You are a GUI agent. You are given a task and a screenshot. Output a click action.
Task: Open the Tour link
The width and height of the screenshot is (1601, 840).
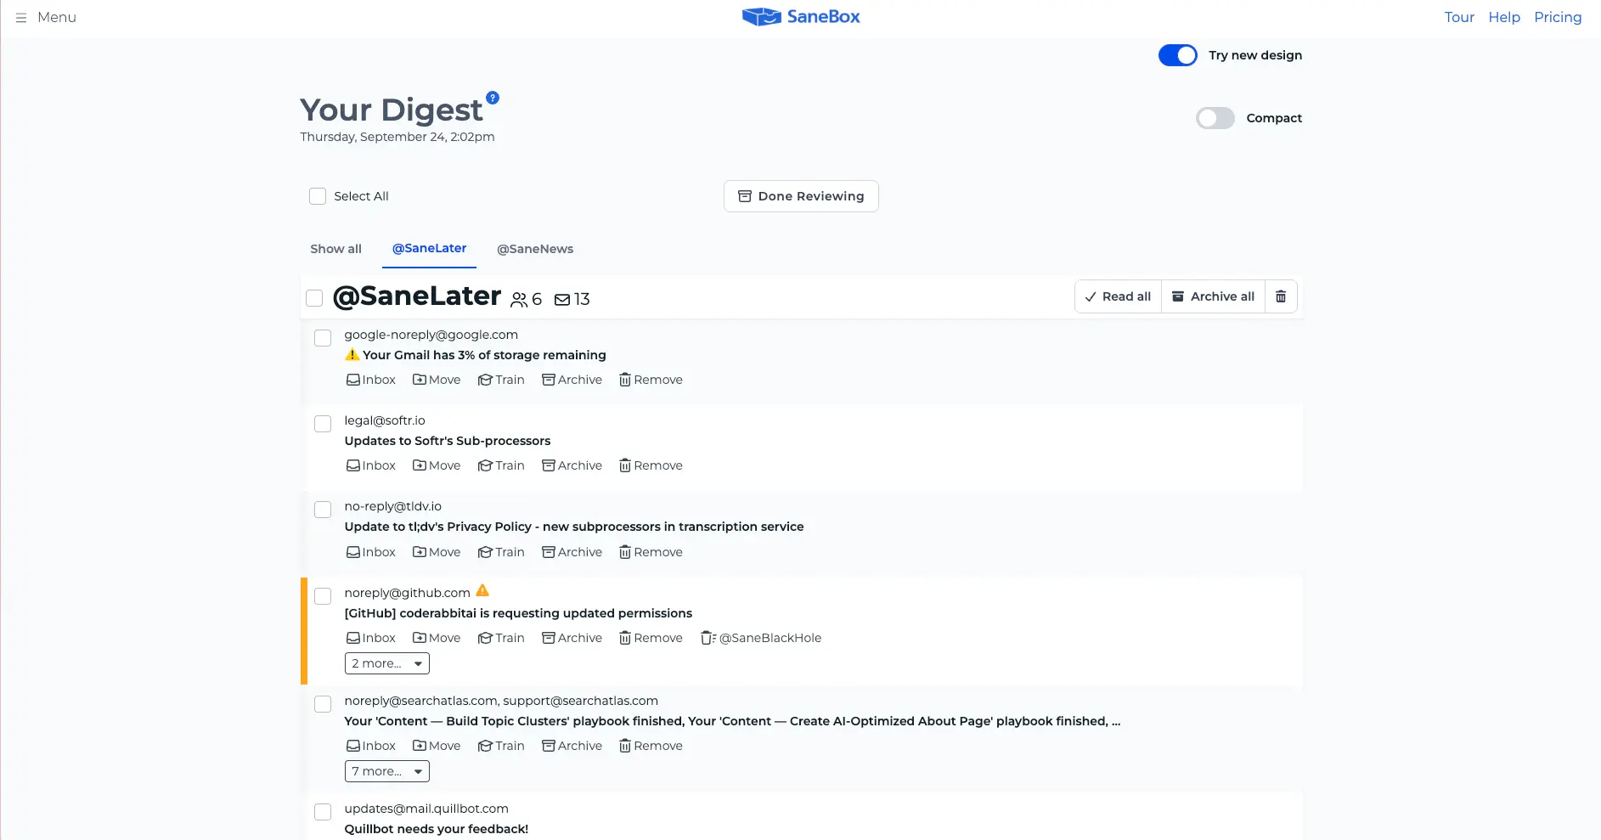point(1459,17)
